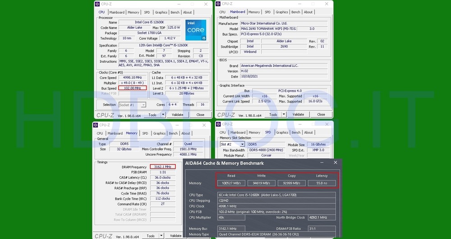The height and width of the screenshot is (239, 451).
Task: Close the AIDA64 benchmark with its X button
Action: click(x=336, y=162)
